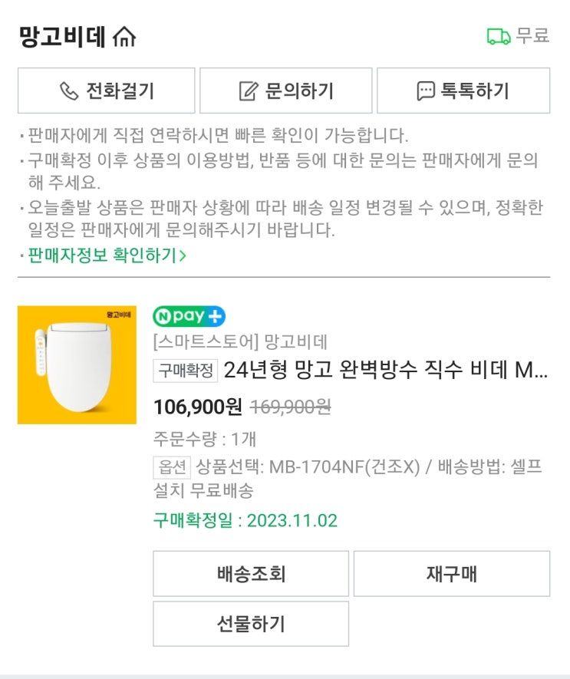The height and width of the screenshot is (679, 570).
Task: Click the 무료 shipping label
Action: (x=532, y=36)
